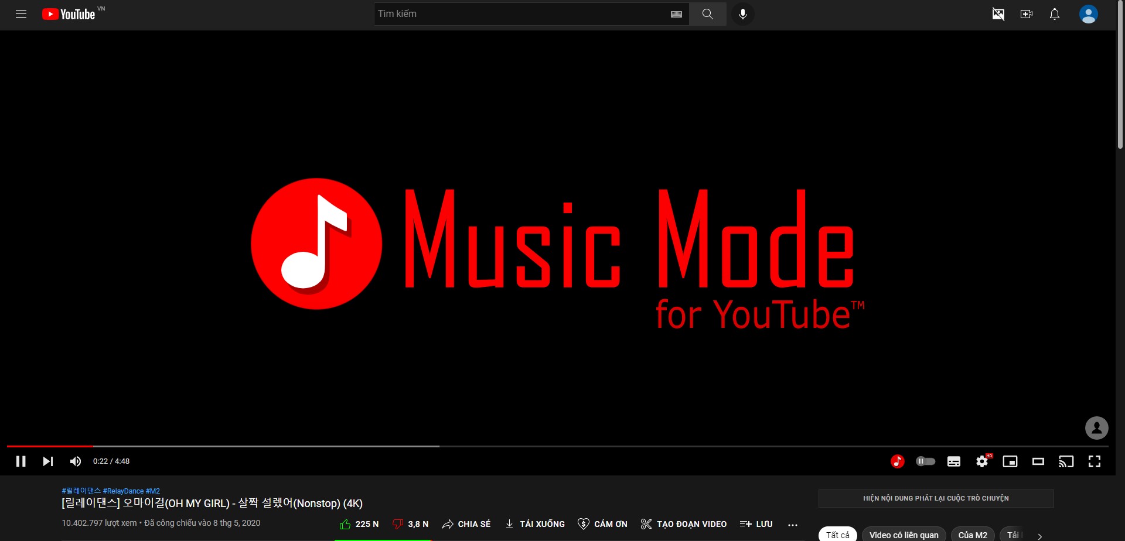
Task: Select the Tất cả filter chip
Action: coord(837,534)
